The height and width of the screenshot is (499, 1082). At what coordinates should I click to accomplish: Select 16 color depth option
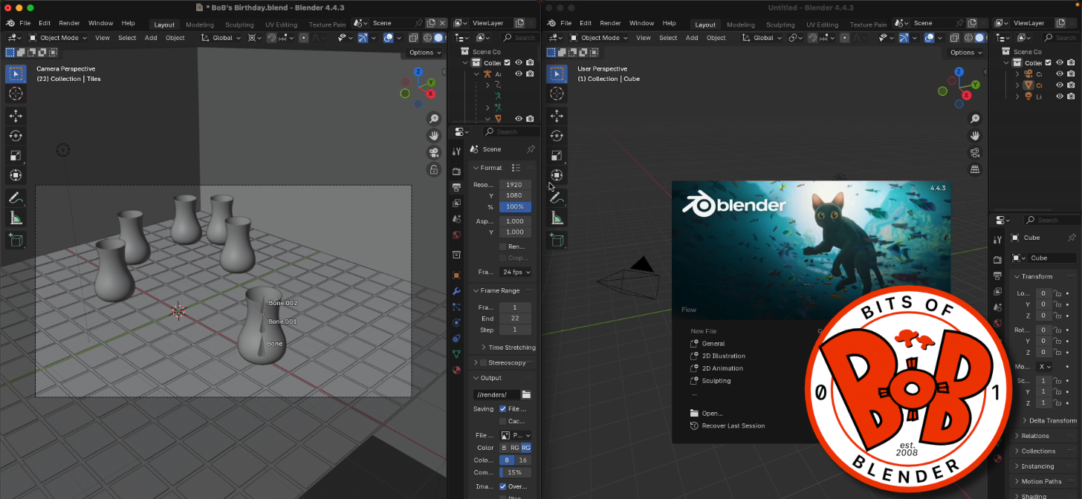pos(523,460)
